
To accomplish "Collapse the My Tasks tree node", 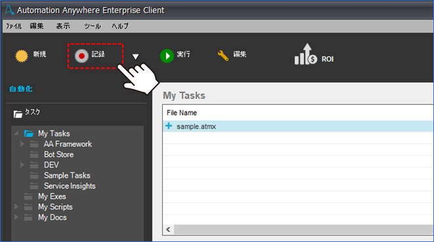I will click(x=16, y=133).
